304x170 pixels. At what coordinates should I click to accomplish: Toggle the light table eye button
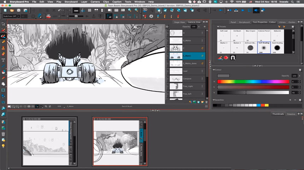point(109,17)
